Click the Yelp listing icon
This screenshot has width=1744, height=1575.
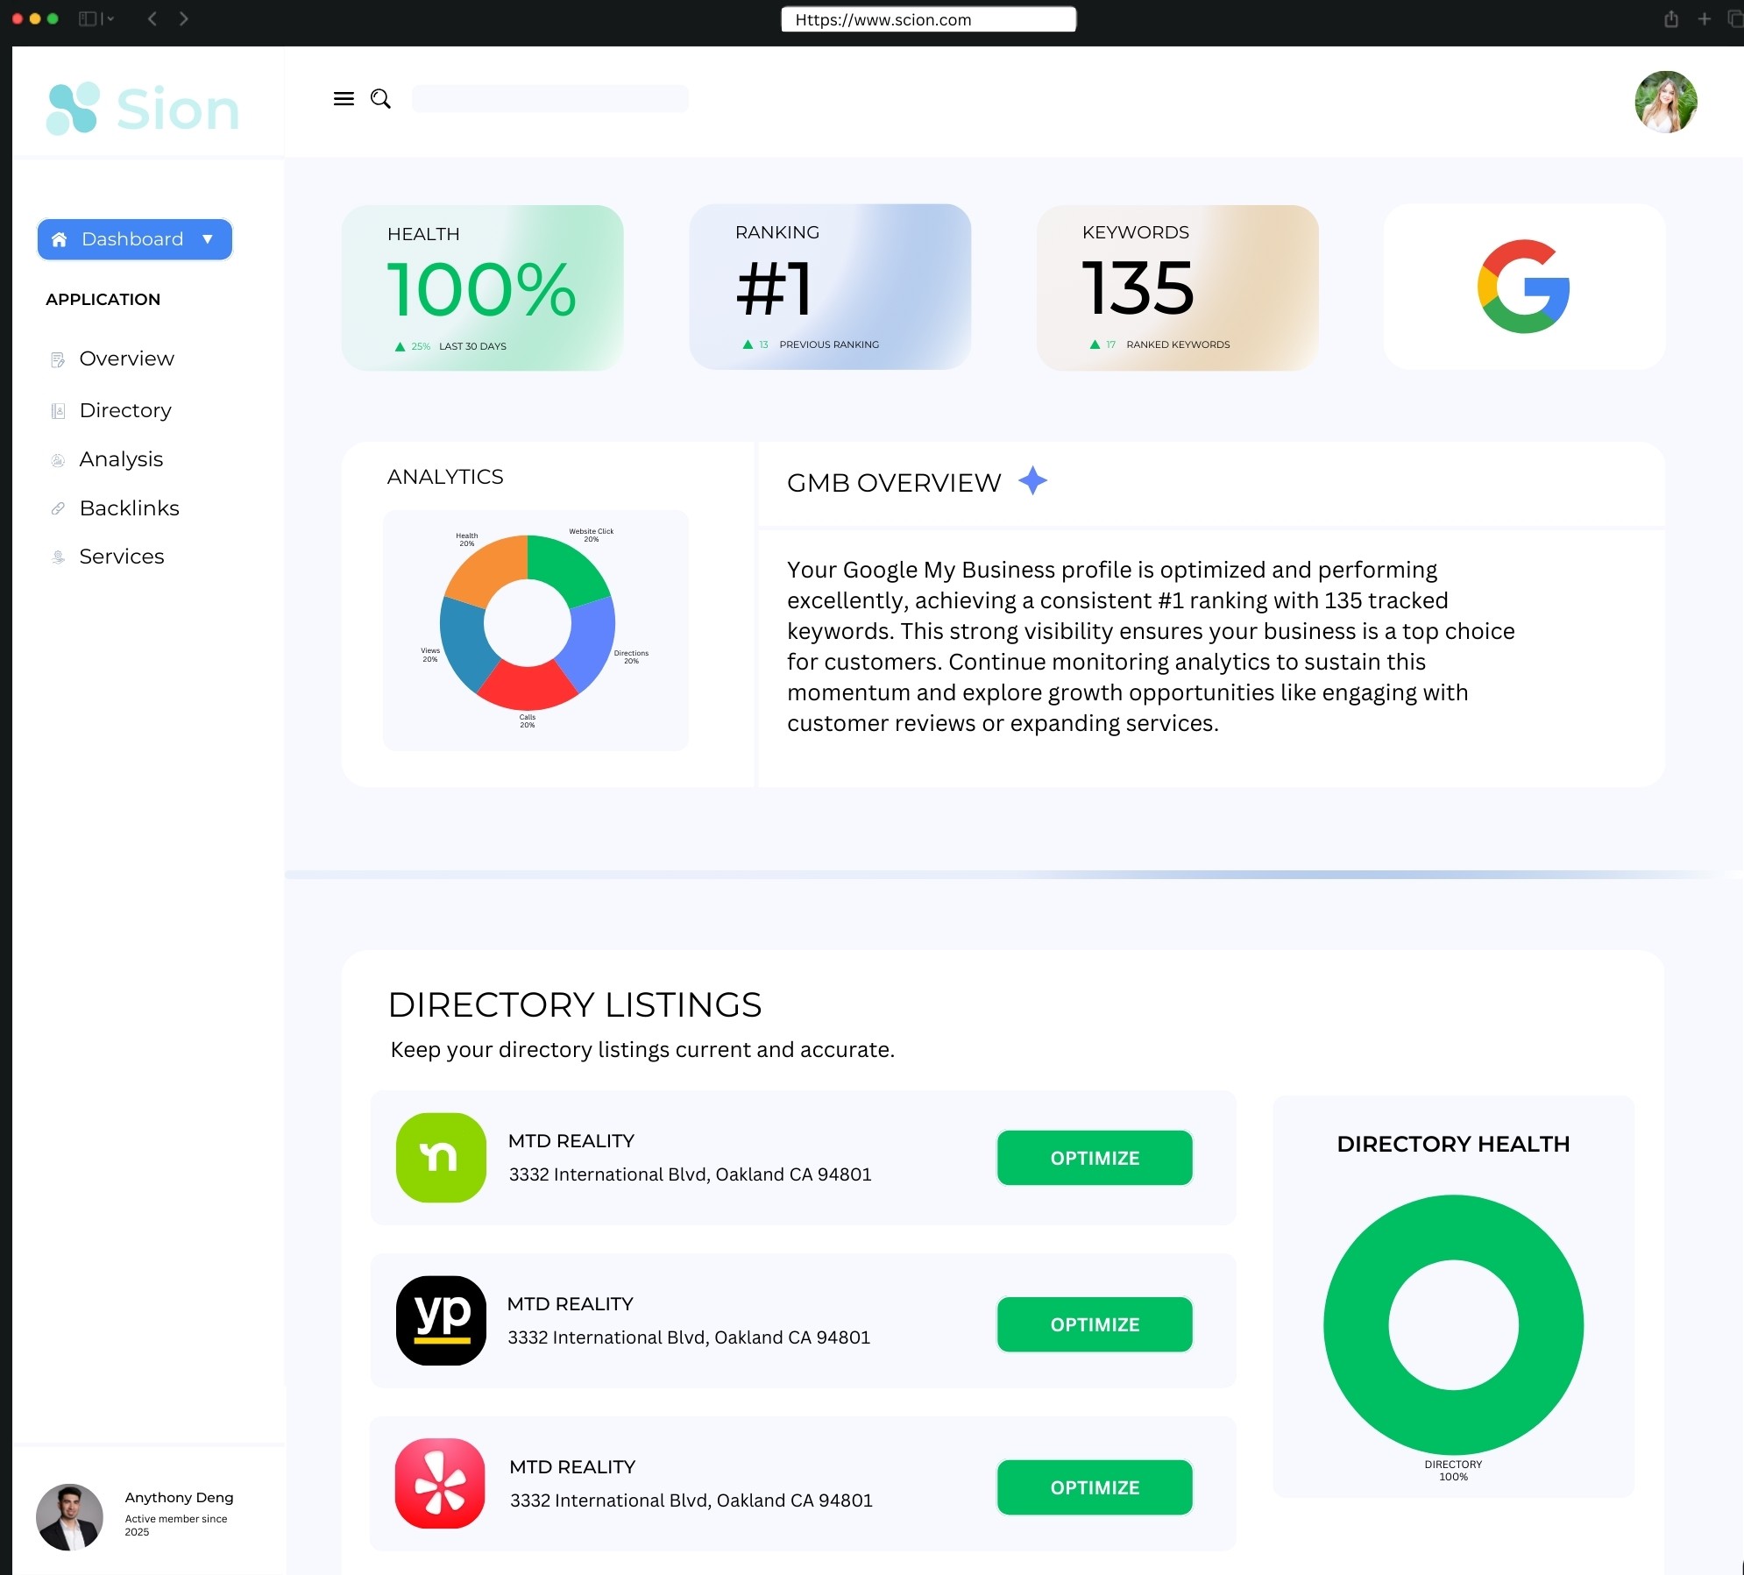tap(440, 1484)
